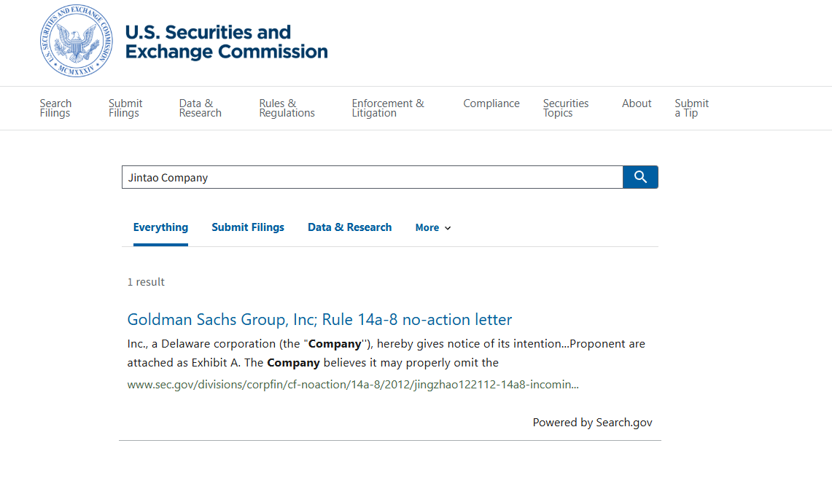Click the magnifying glass search button
The width and height of the screenshot is (832, 478).
click(x=640, y=177)
